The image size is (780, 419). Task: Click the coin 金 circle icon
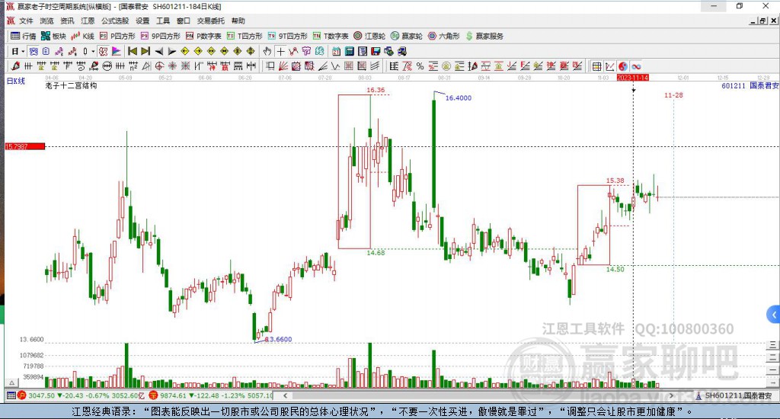pos(446,66)
